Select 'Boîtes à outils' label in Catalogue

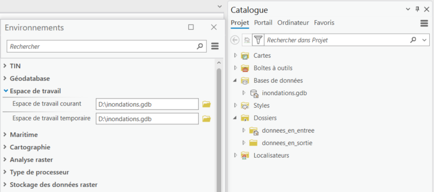pyautogui.click(x=273, y=68)
